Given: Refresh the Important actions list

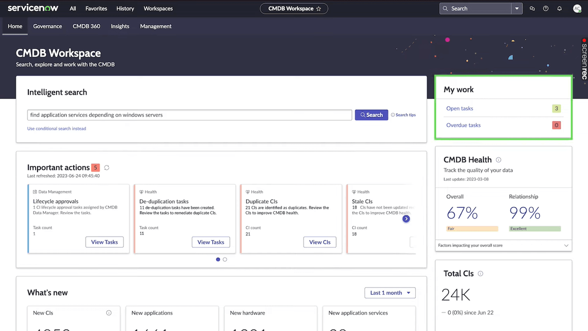Looking at the screenshot, I should pyautogui.click(x=106, y=168).
